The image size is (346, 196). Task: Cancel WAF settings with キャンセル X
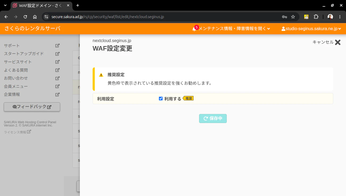[x=327, y=42]
